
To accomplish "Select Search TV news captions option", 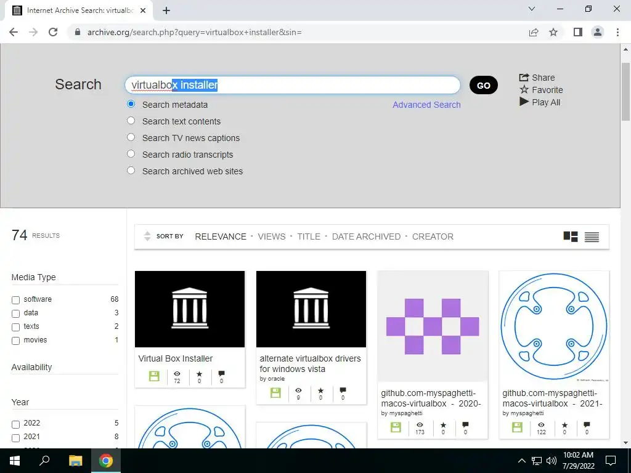I will (x=131, y=137).
